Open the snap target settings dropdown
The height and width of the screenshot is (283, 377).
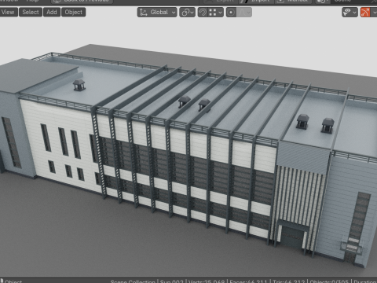216,13
